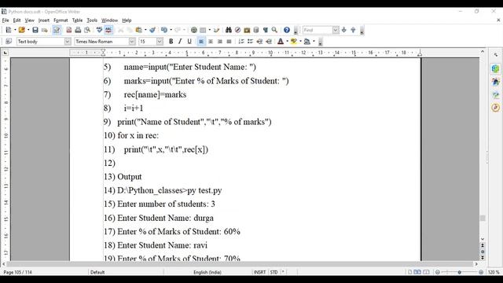503x283 pixels.
Task: Apply Highlighting color icon
Action: (x=294, y=42)
